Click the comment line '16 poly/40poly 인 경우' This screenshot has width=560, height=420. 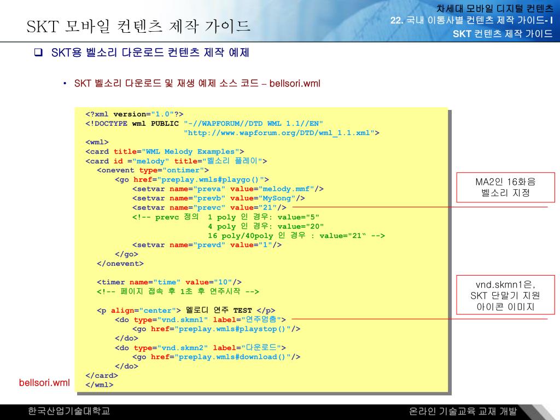(296, 235)
